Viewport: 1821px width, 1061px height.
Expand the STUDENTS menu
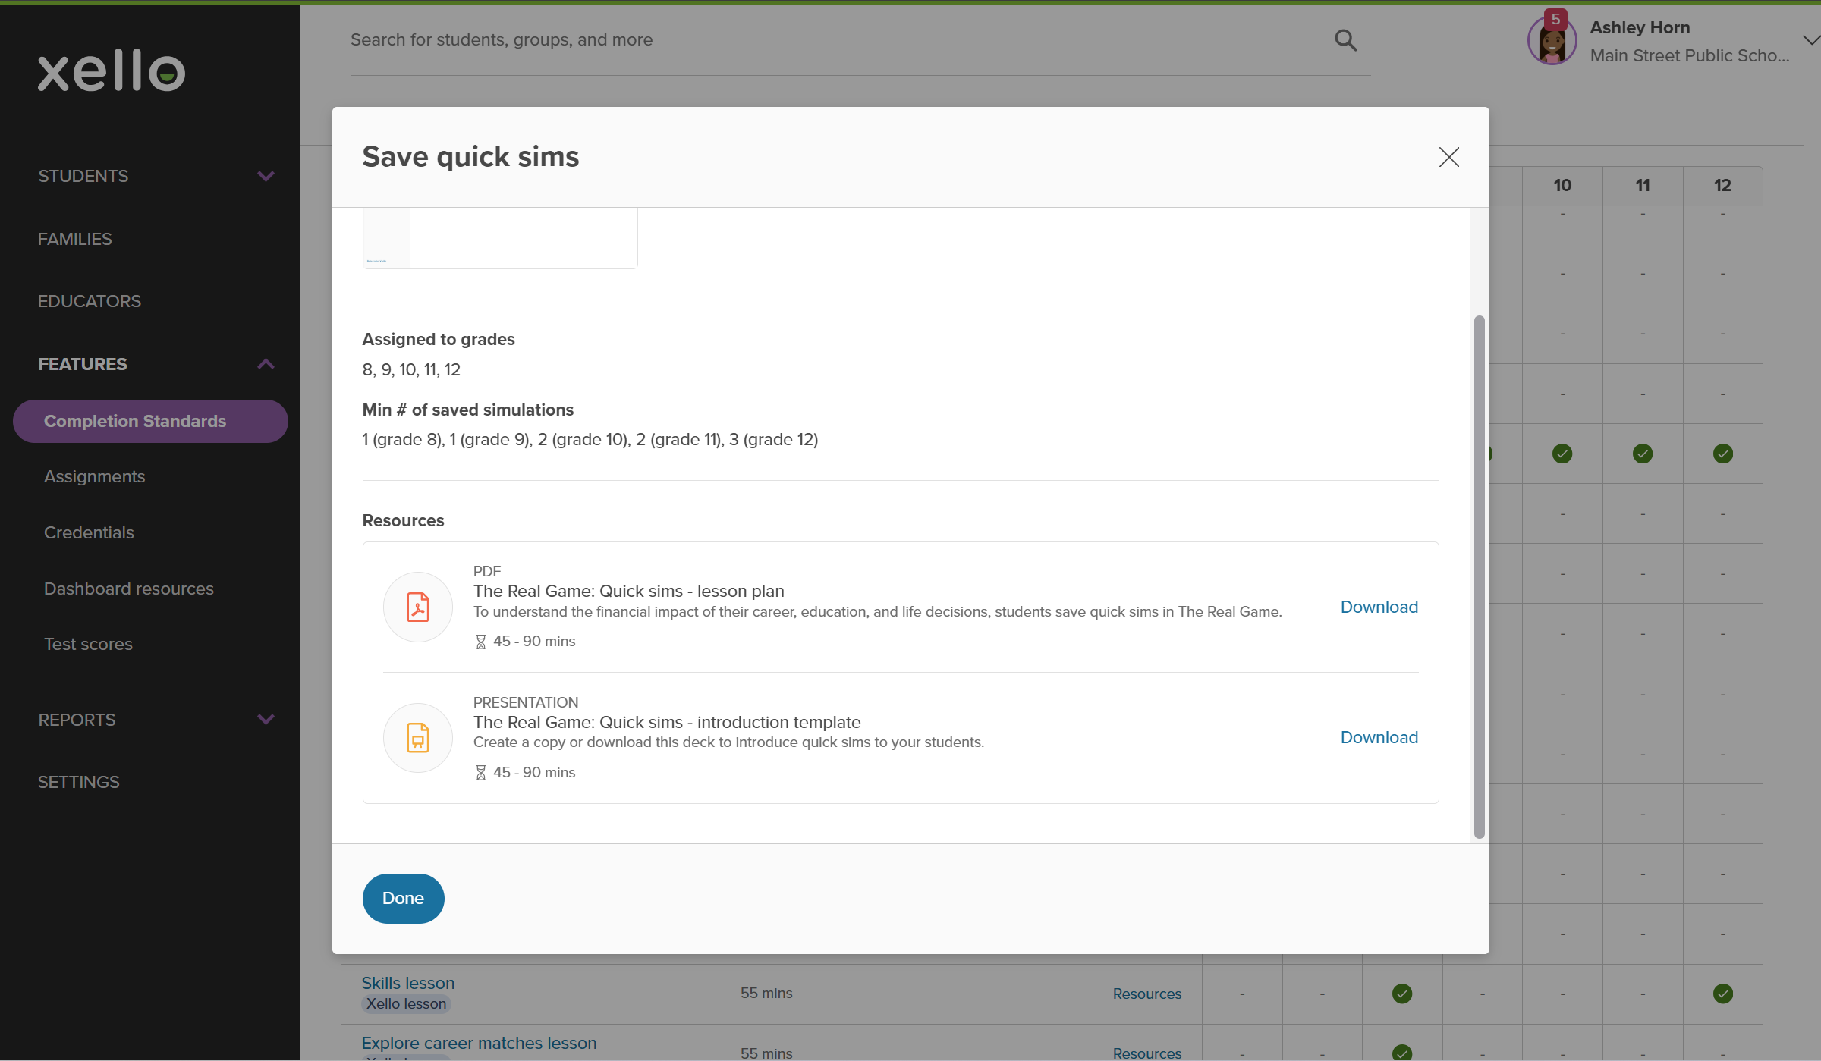265,175
